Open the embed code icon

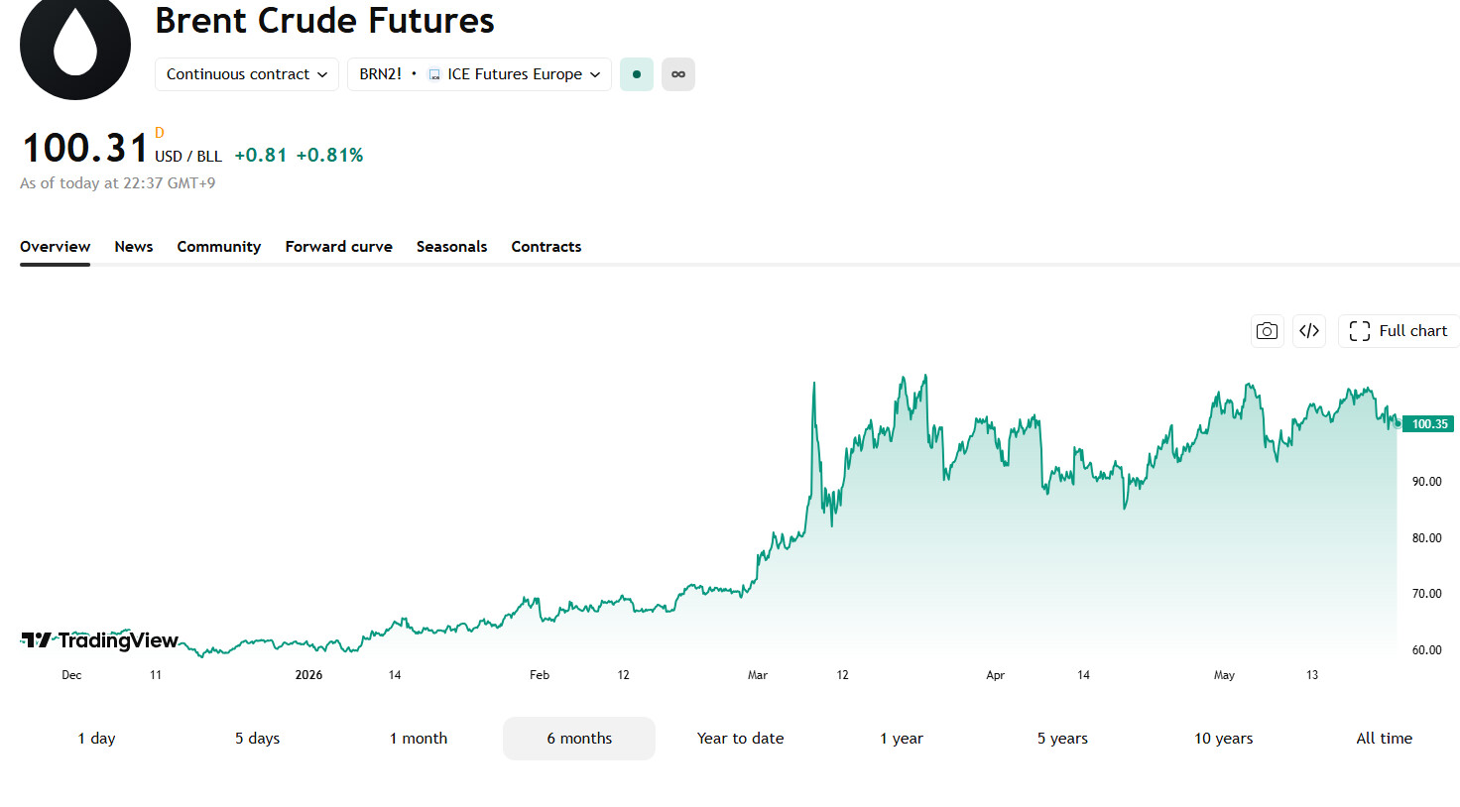pos(1309,331)
